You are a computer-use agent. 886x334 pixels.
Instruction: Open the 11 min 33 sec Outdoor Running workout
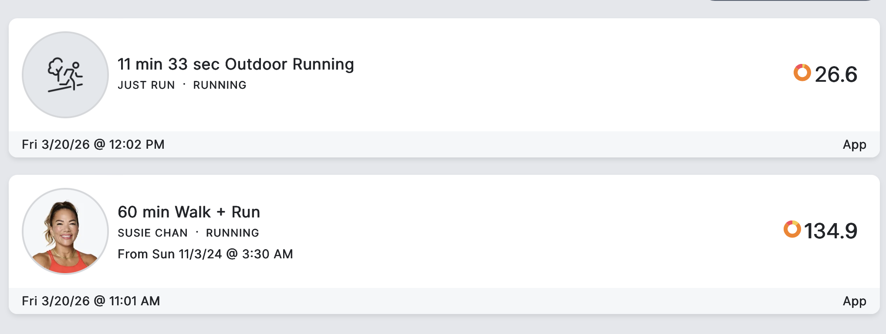236,64
